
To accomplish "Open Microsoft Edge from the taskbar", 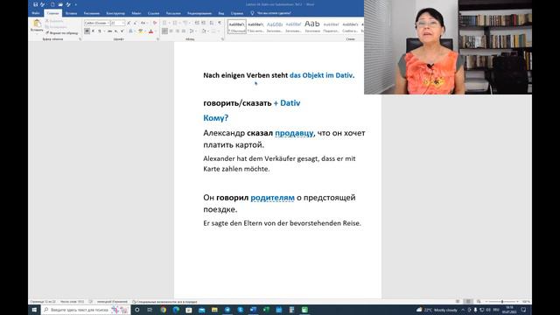I will coord(176,310).
